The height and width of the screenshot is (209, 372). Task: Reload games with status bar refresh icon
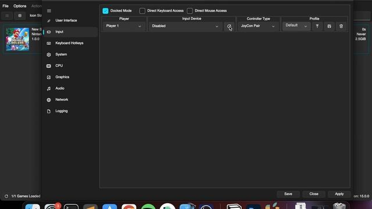coord(6,196)
